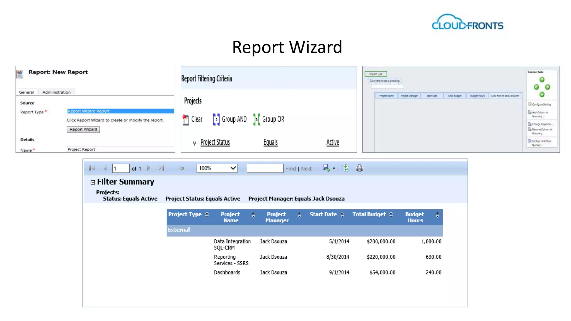
Task: Switch to the General tab
Action: 26,92
